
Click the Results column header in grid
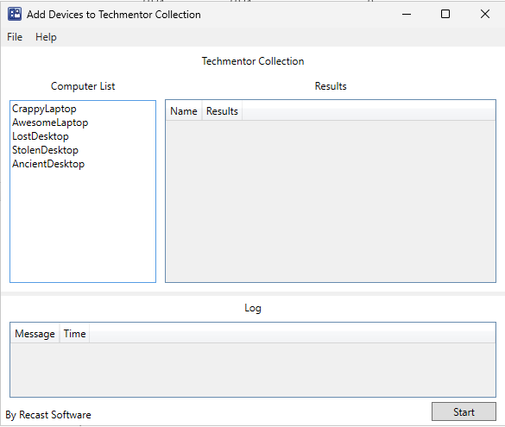222,111
